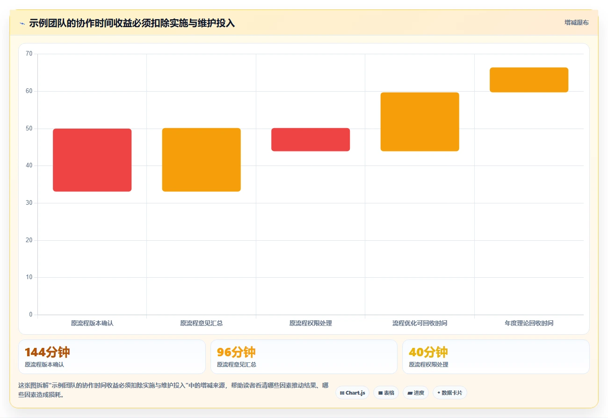
Task: Select the 进度 tag chip
Action: [x=415, y=393]
